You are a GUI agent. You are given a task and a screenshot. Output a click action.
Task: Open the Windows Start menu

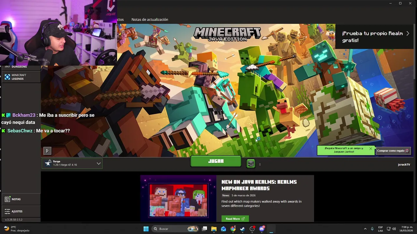[146, 229]
